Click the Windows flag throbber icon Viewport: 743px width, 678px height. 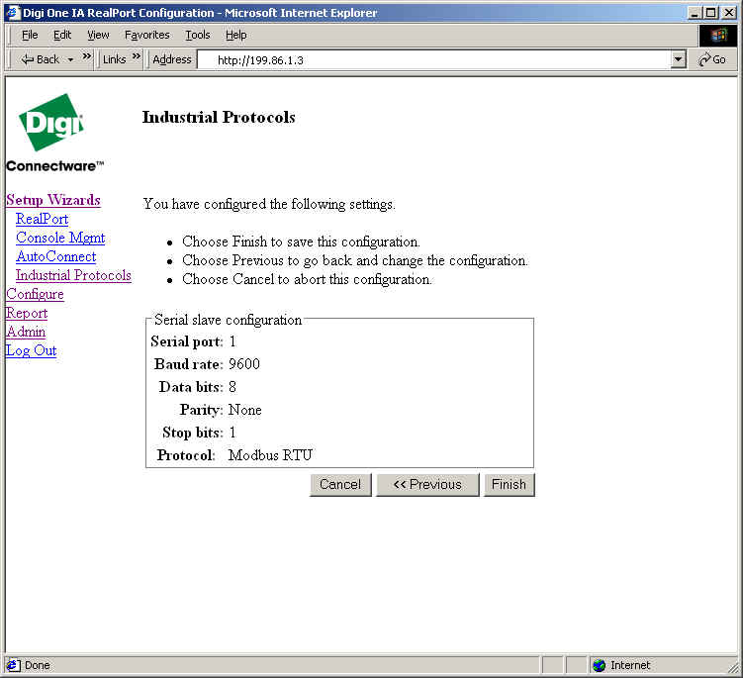717,36
